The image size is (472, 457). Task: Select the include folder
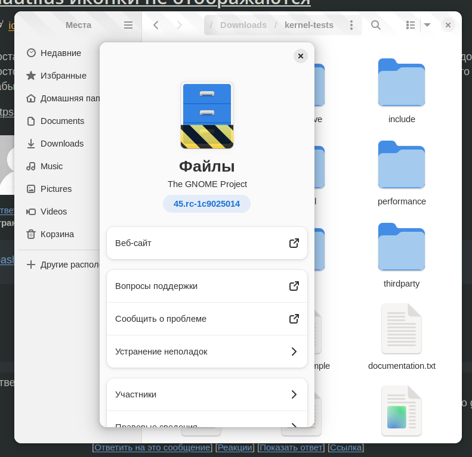(402, 91)
